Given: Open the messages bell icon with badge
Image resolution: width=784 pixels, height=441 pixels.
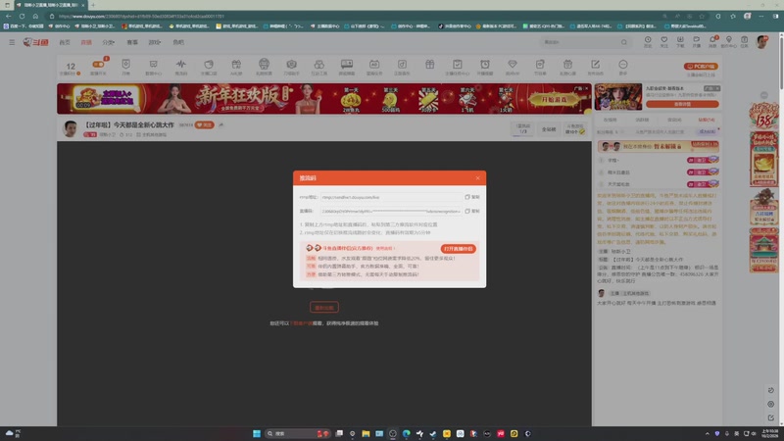Looking at the screenshot, I should pos(713,41).
